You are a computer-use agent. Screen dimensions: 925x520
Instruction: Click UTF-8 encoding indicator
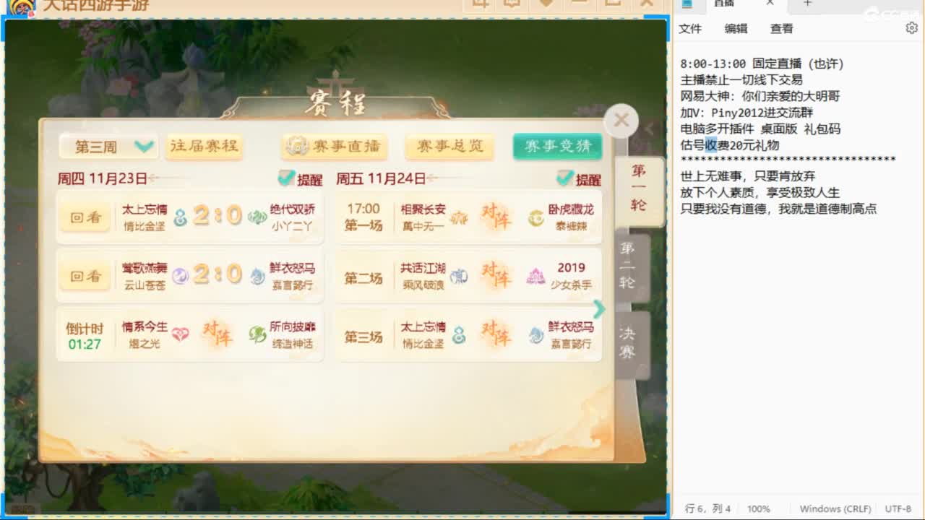tap(898, 508)
